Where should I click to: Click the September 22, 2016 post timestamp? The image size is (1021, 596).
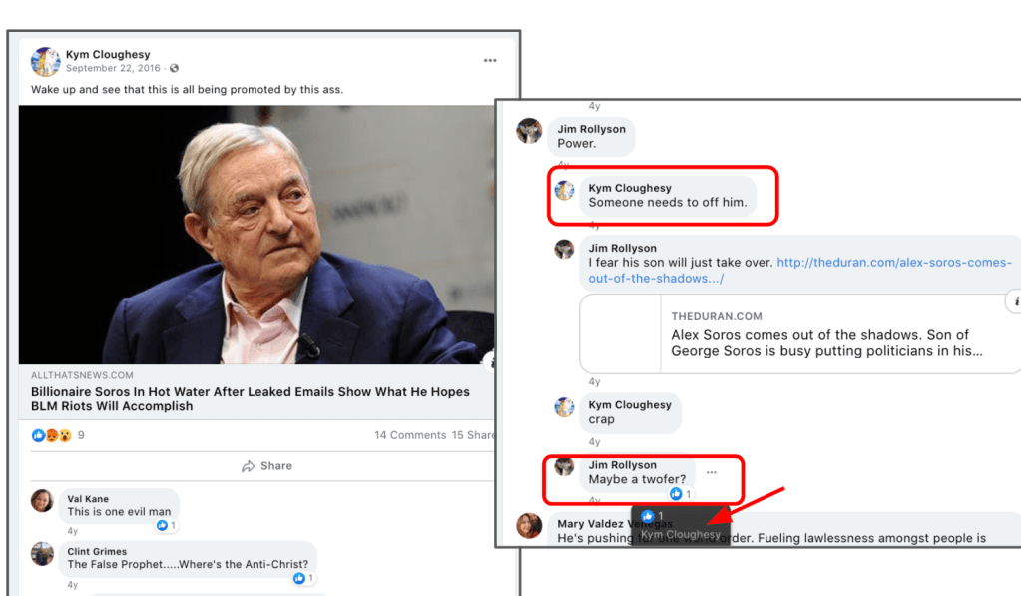pyautogui.click(x=115, y=69)
